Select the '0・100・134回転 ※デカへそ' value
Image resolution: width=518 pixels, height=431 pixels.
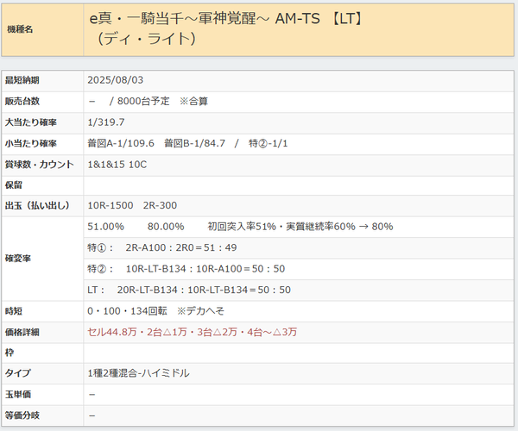156,311
